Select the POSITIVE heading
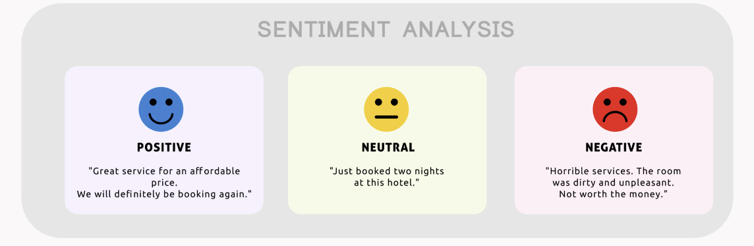 click(164, 147)
